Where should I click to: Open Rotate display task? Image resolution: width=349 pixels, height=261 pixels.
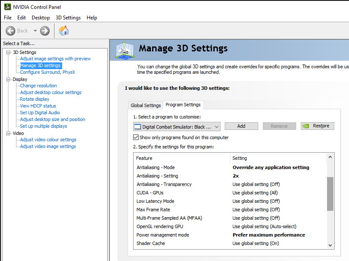[x=35, y=99]
